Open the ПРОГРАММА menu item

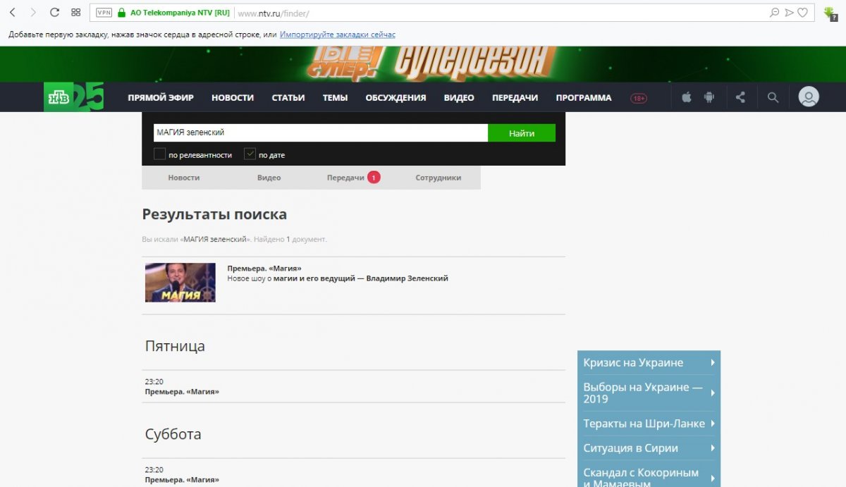click(x=584, y=98)
